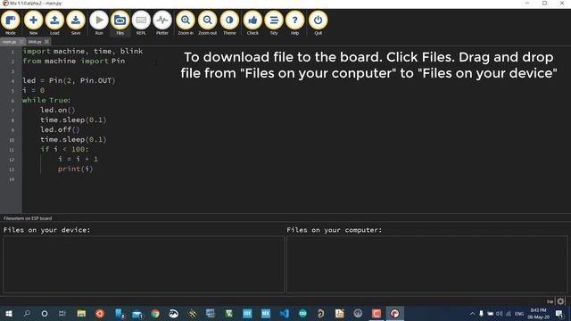The width and height of the screenshot is (571, 321).
Task: Open Cortana from the taskbar
Action: tap(45, 313)
